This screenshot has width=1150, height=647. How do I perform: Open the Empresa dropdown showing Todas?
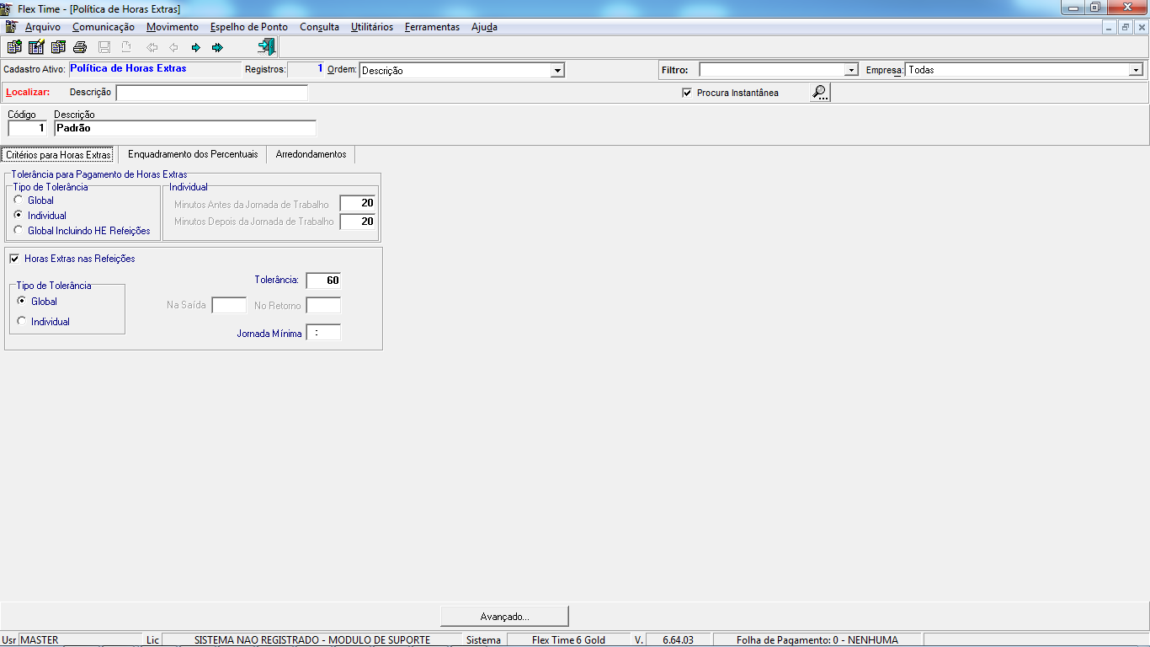pyautogui.click(x=1136, y=70)
